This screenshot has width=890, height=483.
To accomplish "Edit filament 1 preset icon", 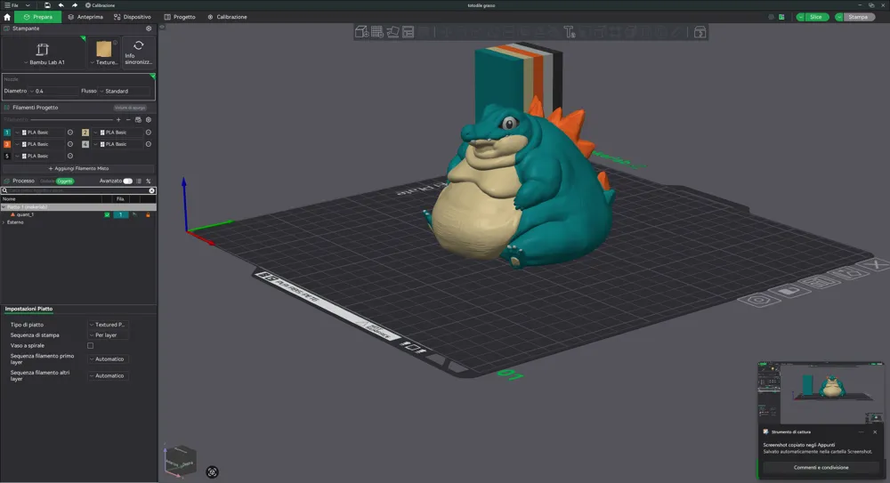I will click(x=70, y=133).
